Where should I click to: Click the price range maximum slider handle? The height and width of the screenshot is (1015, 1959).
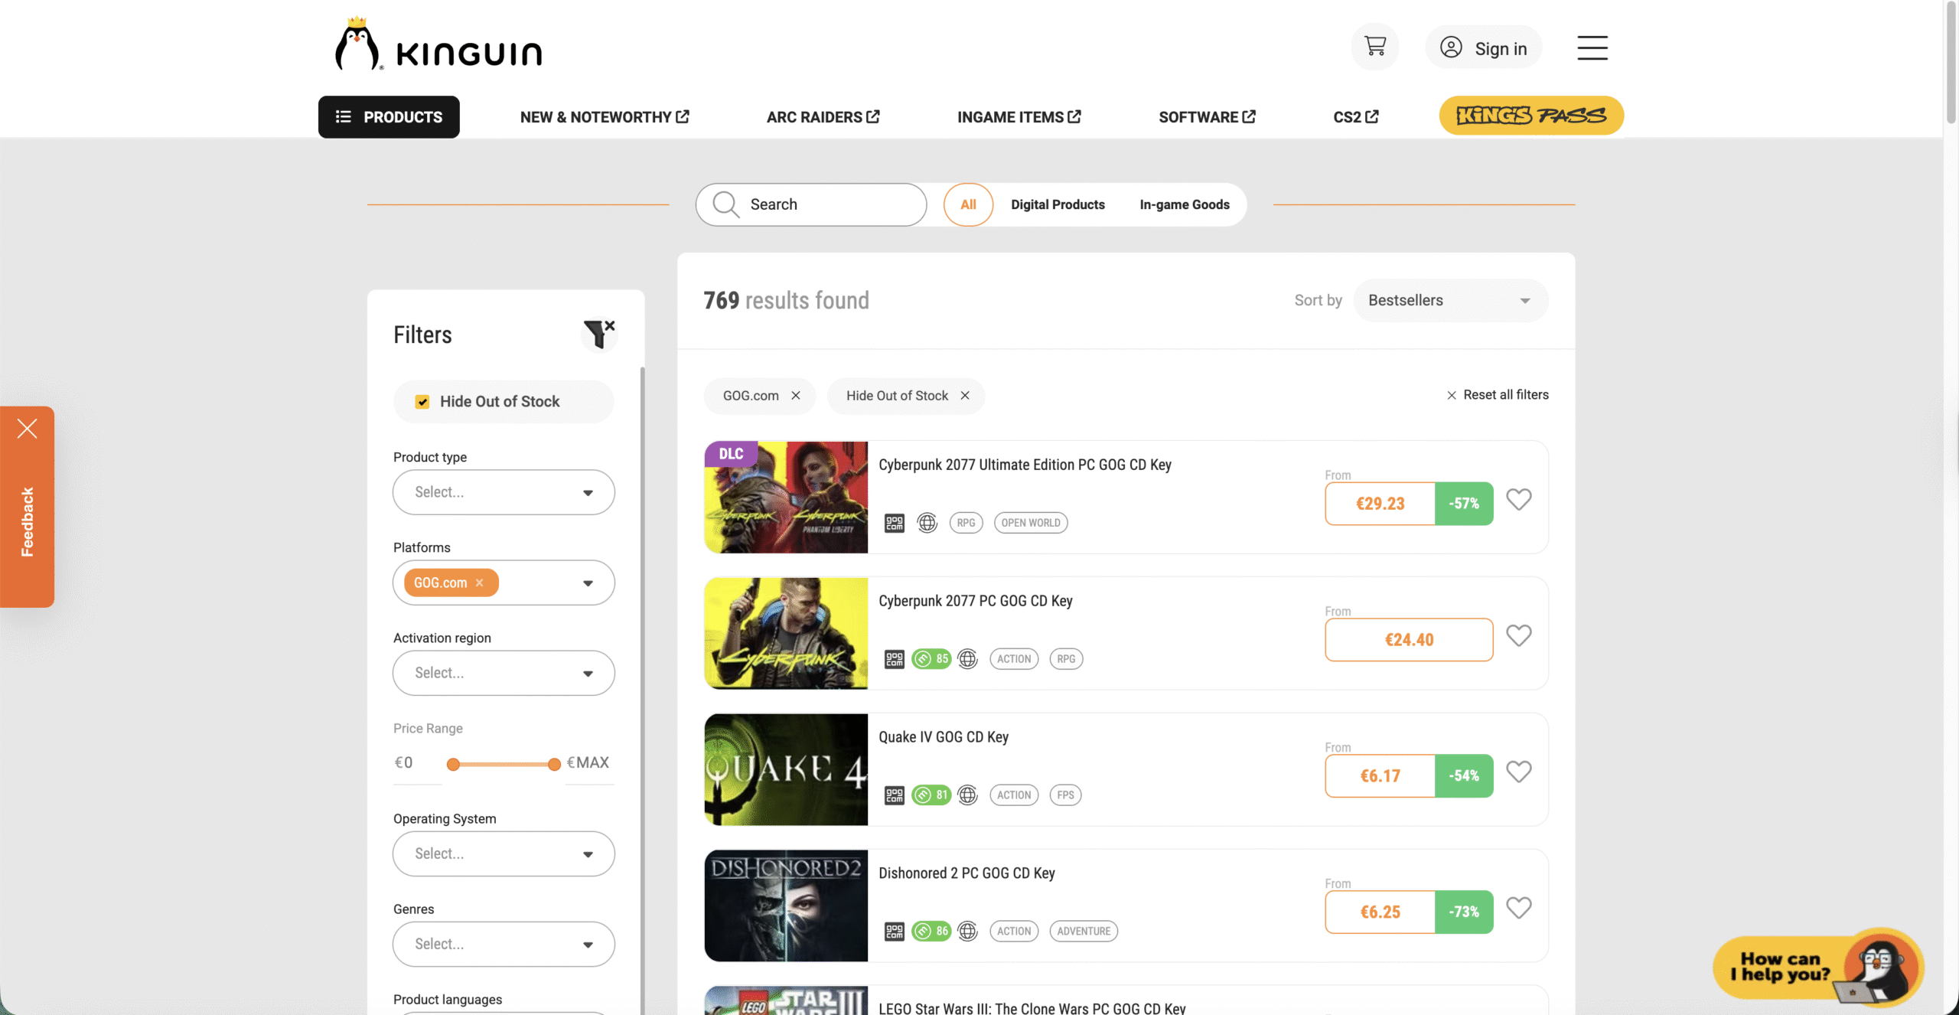click(554, 764)
